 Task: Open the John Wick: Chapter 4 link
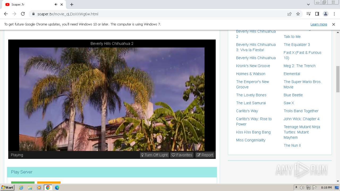coord(301,119)
